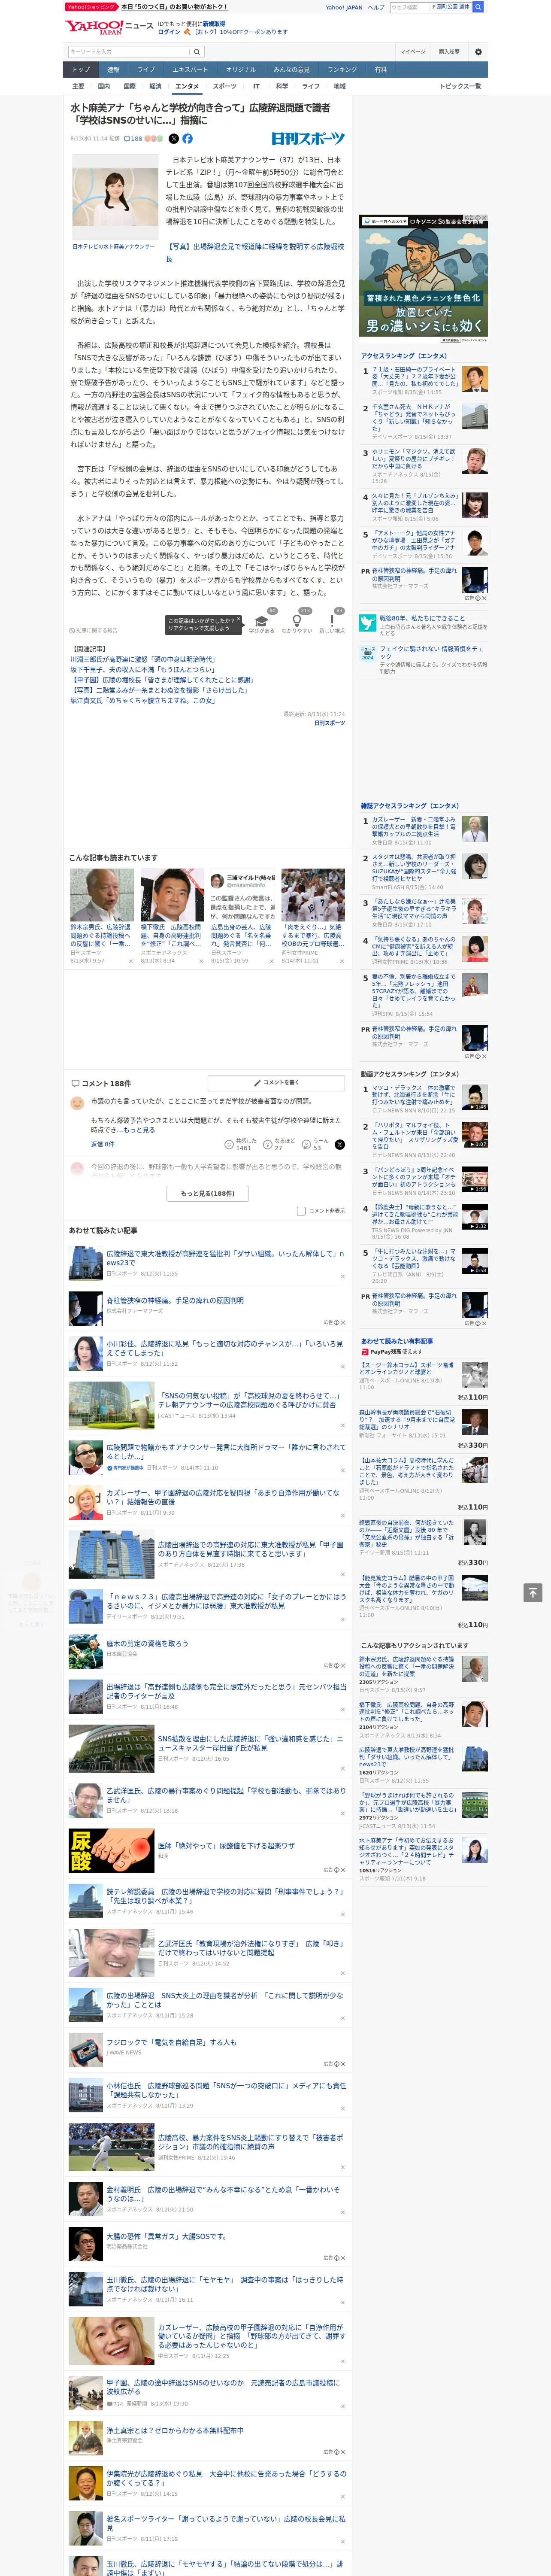
Task: Select the ライブ navigation tab
Action: pos(146,70)
